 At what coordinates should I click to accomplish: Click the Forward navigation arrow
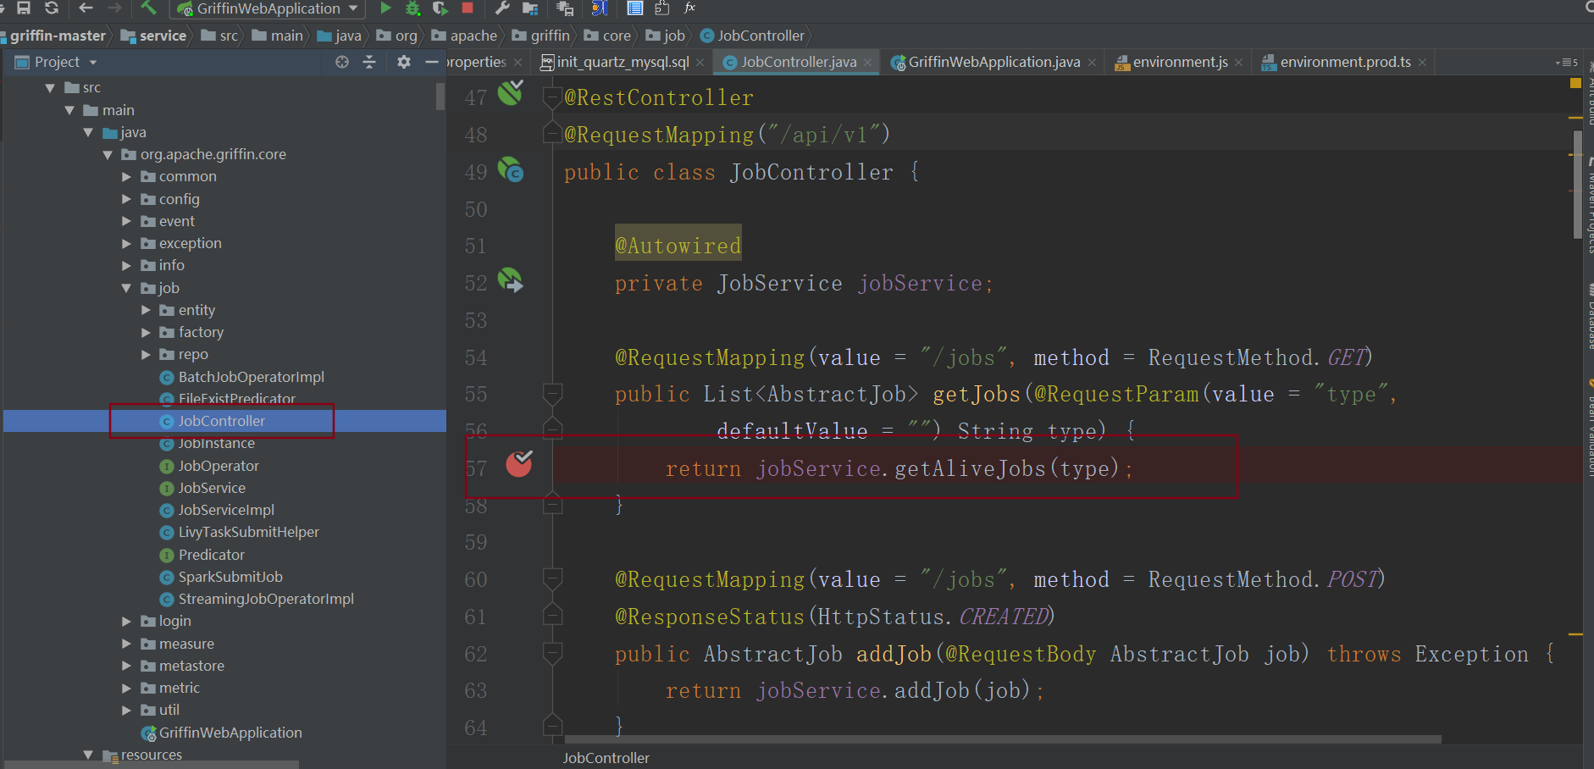coord(115,8)
